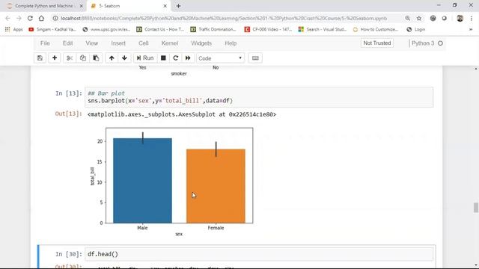This screenshot has height=269, width=479.
Task: Open the browser extension icon beside the star
Action: point(433,18)
